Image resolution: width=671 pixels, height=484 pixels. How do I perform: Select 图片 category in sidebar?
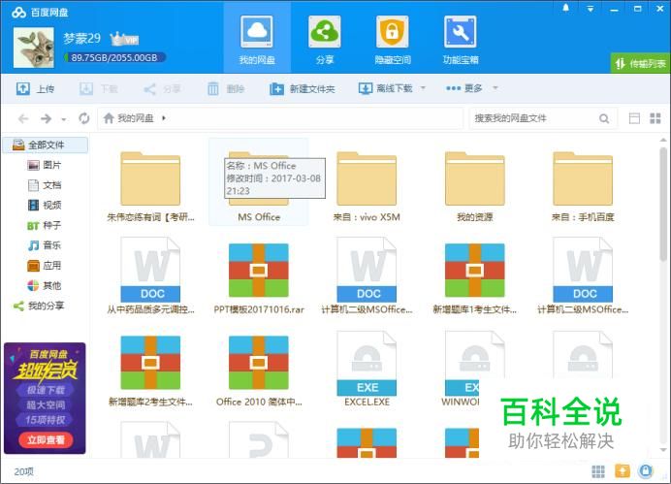45,165
